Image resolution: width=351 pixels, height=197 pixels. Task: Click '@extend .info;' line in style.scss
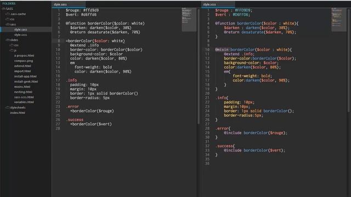click(239, 54)
